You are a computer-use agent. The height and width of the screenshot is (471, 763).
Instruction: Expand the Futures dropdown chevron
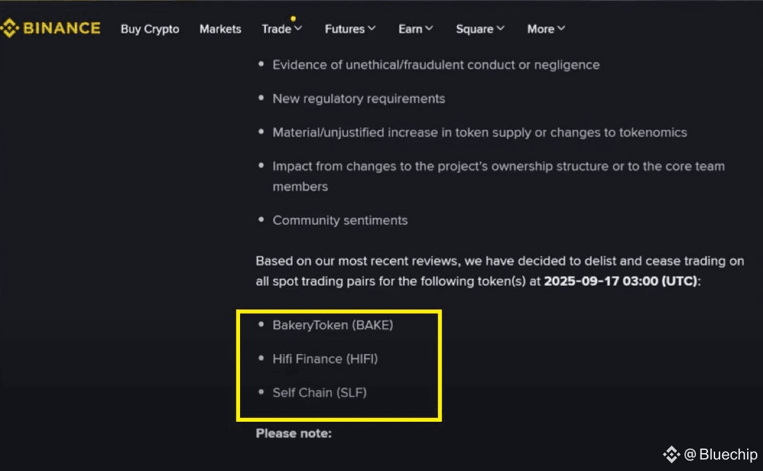pos(372,29)
